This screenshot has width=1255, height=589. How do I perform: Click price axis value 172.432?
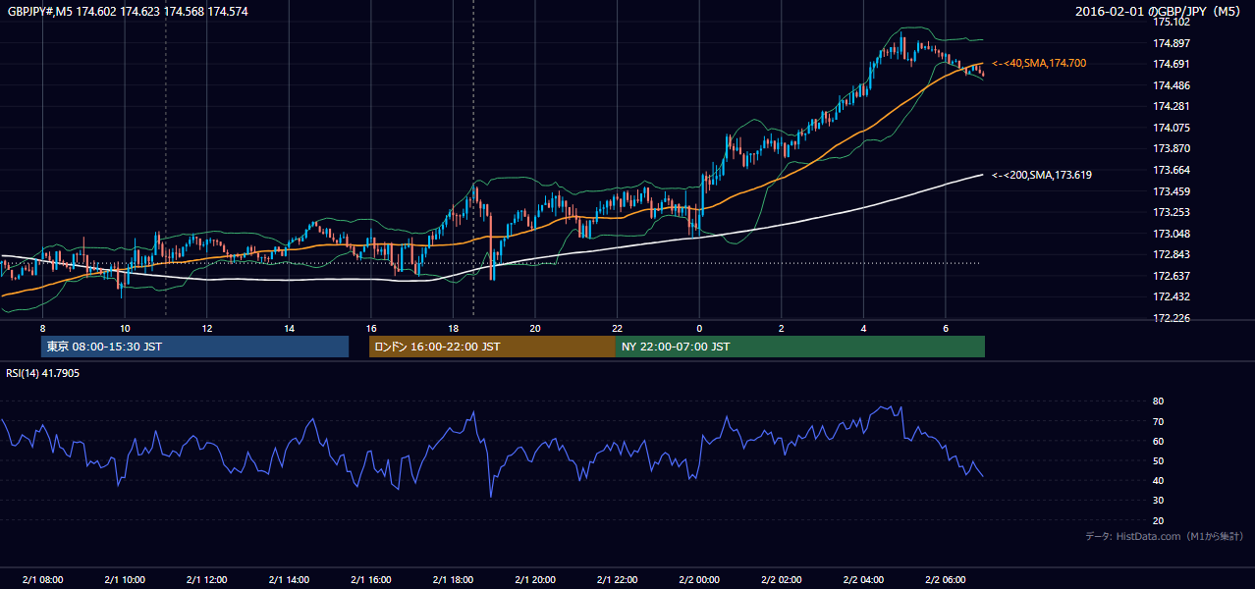tap(1172, 296)
